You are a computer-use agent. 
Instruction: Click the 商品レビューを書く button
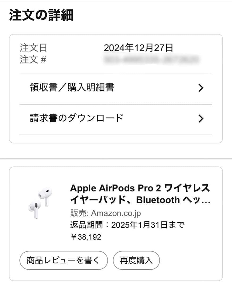pos(63,260)
